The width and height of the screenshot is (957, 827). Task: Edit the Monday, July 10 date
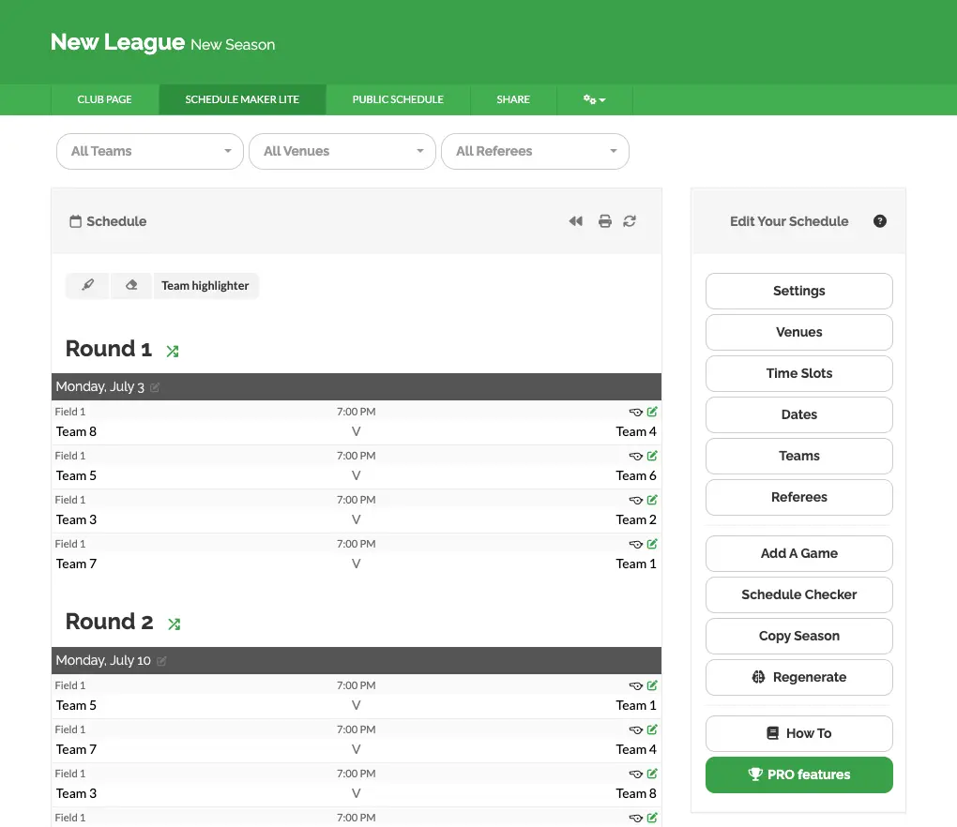pos(161,661)
